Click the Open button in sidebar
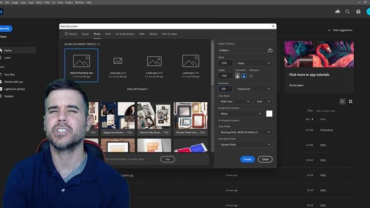 pos(3,36)
